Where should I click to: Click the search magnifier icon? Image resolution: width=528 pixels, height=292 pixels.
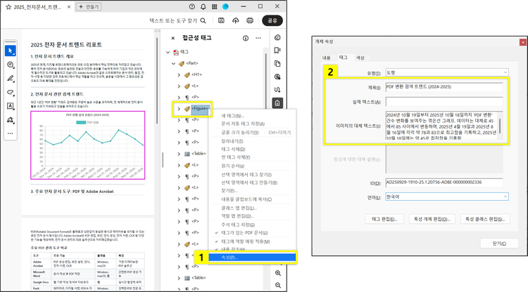coord(203,20)
